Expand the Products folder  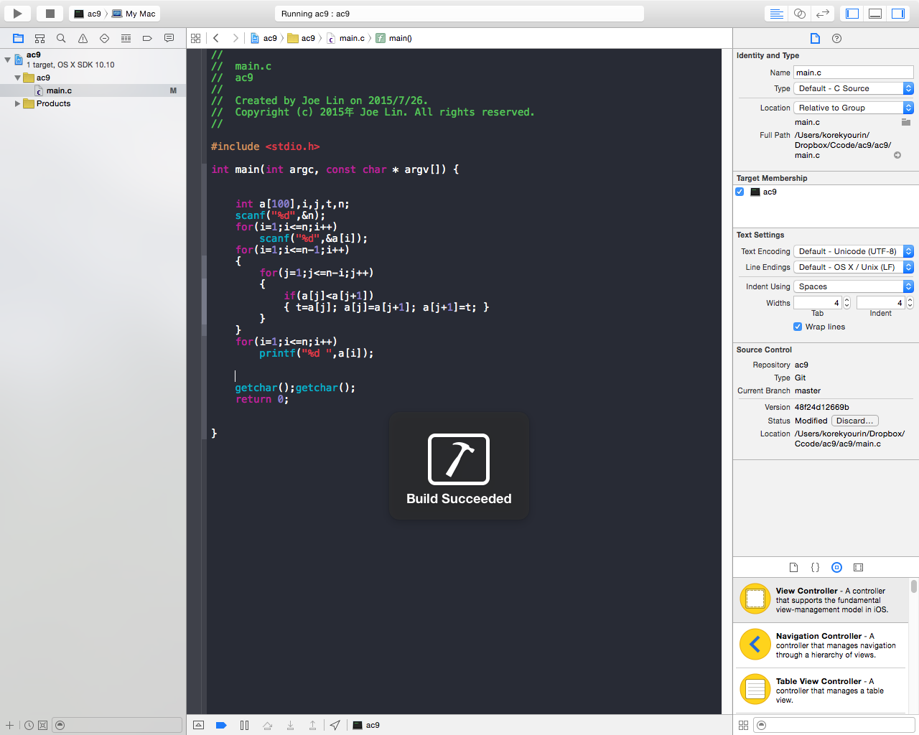(x=17, y=103)
